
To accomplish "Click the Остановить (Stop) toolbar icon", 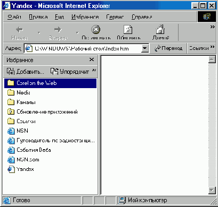I will pyautogui.click(x=96, y=29).
